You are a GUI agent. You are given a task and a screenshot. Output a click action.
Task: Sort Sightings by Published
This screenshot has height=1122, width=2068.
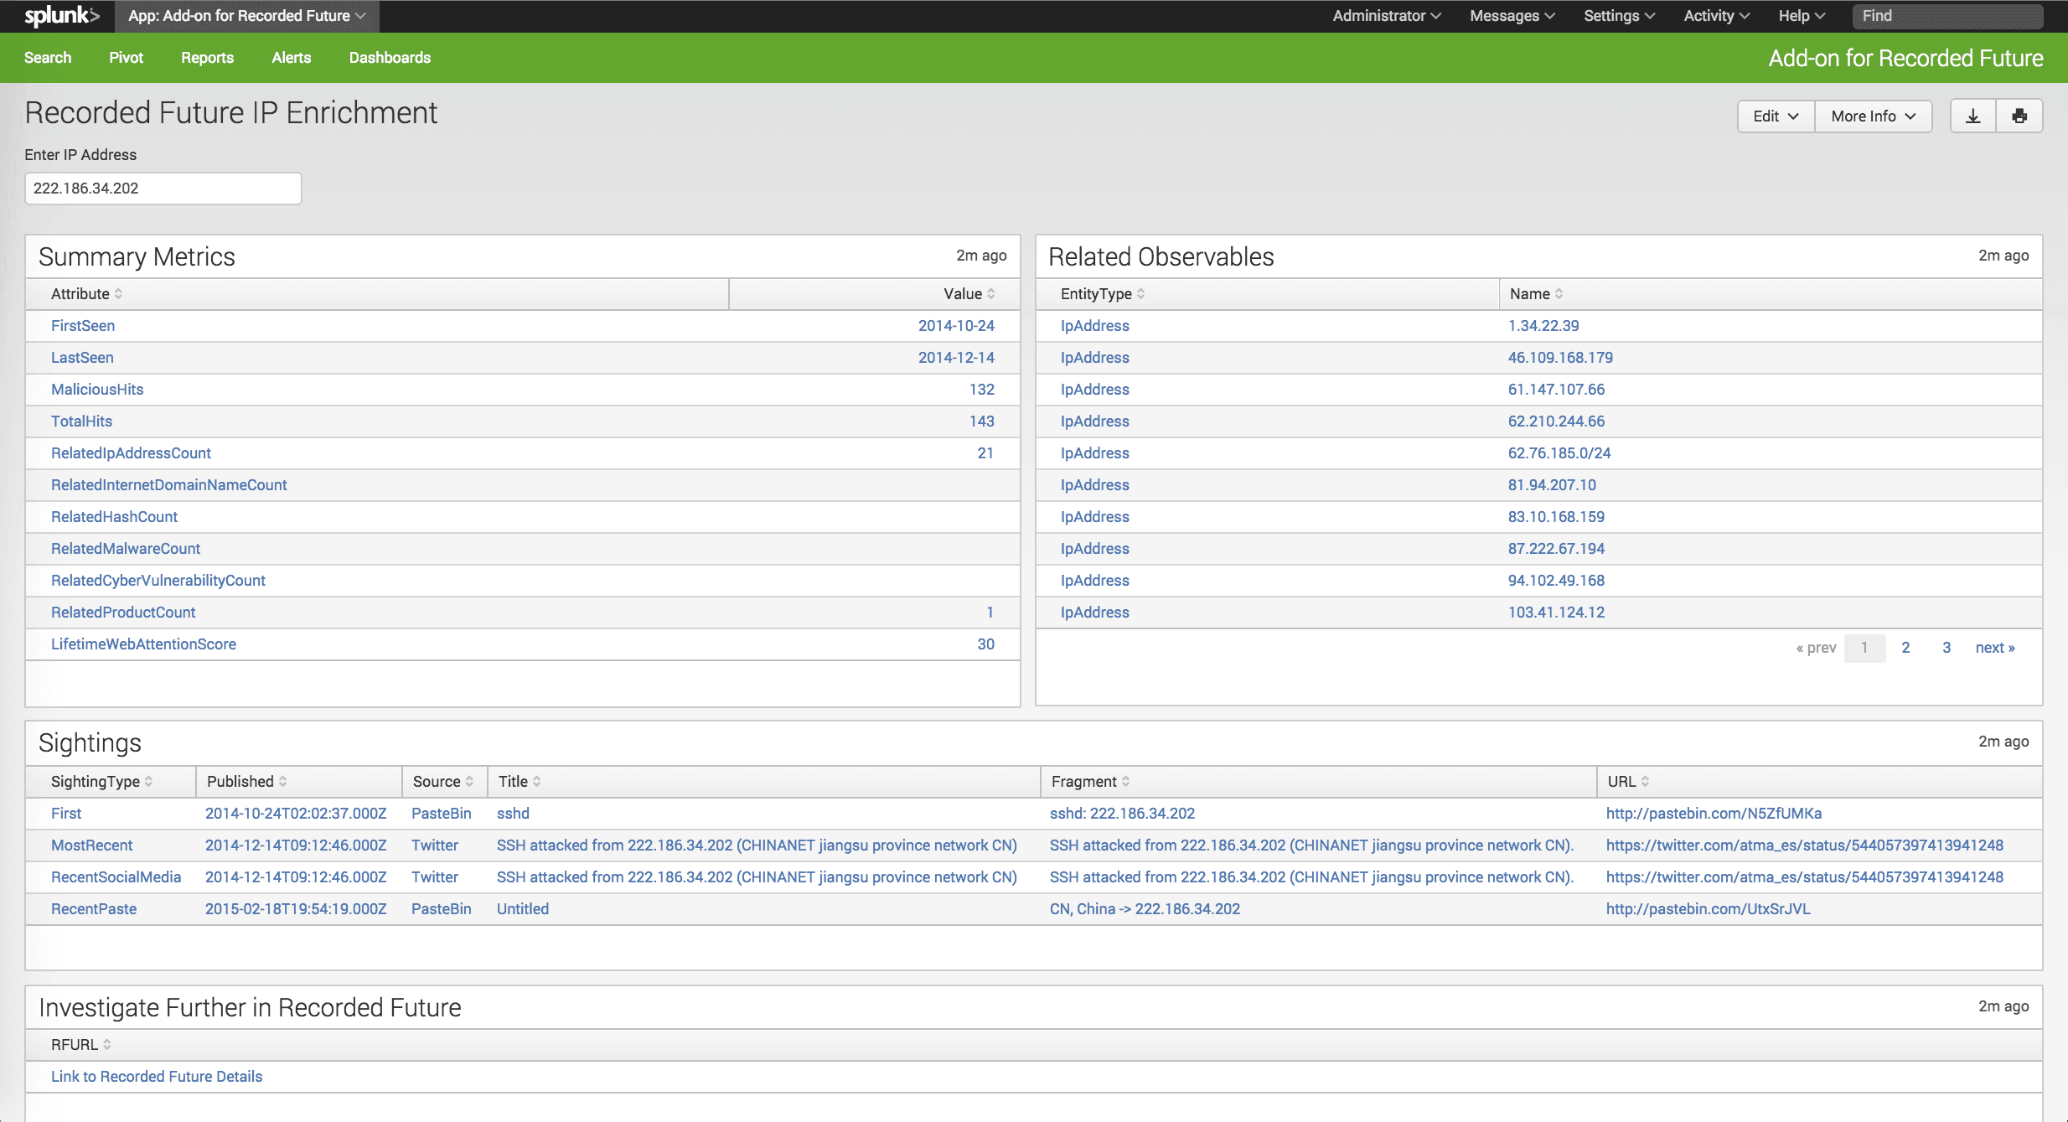(247, 782)
